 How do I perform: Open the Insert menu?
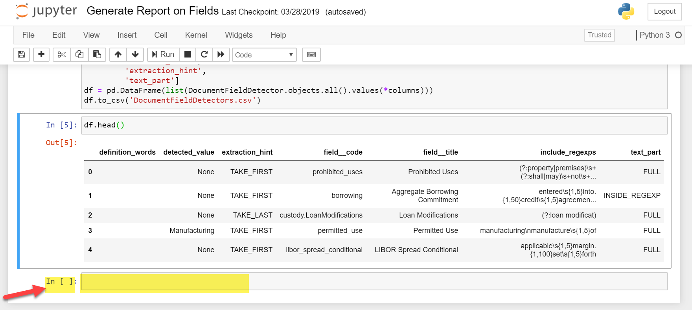[x=127, y=35]
